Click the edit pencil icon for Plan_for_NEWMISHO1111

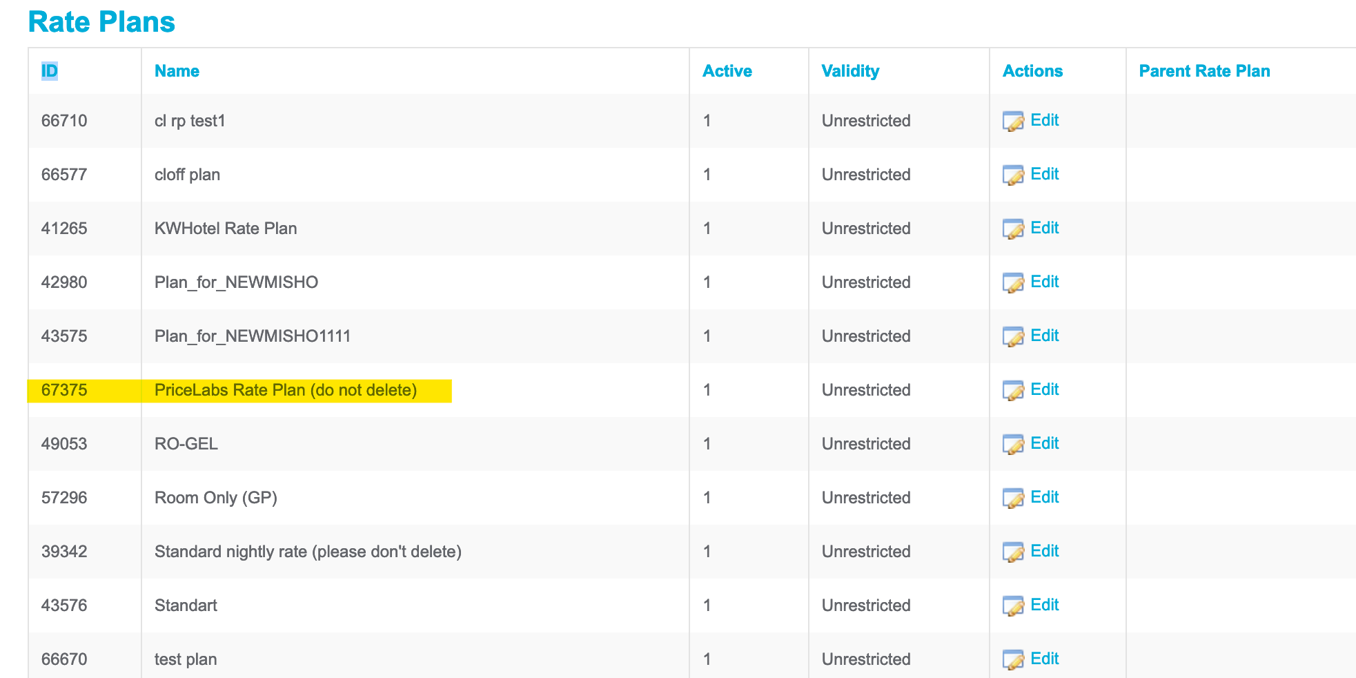coord(1013,336)
